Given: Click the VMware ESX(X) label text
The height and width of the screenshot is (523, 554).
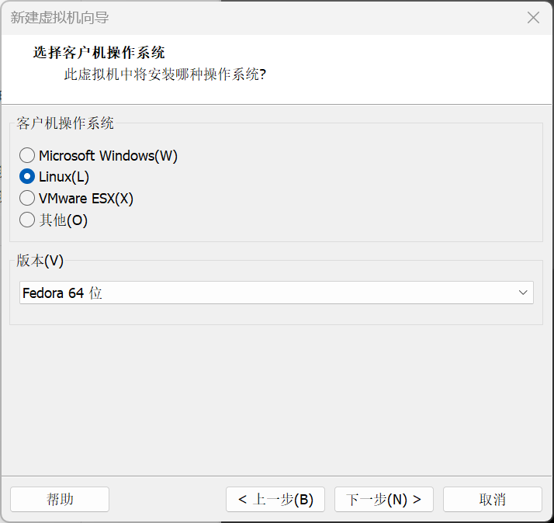Looking at the screenshot, I should (86, 199).
